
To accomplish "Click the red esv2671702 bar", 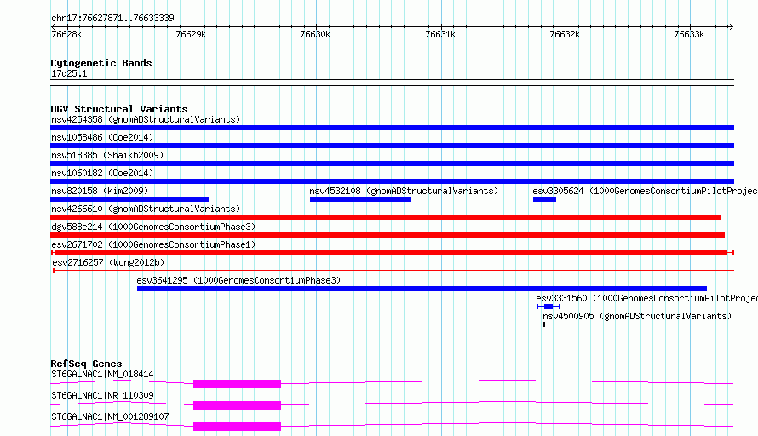I will point(392,253).
